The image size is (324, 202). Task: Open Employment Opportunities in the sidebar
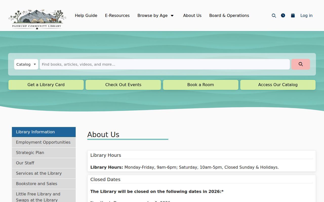[x=44, y=142]
